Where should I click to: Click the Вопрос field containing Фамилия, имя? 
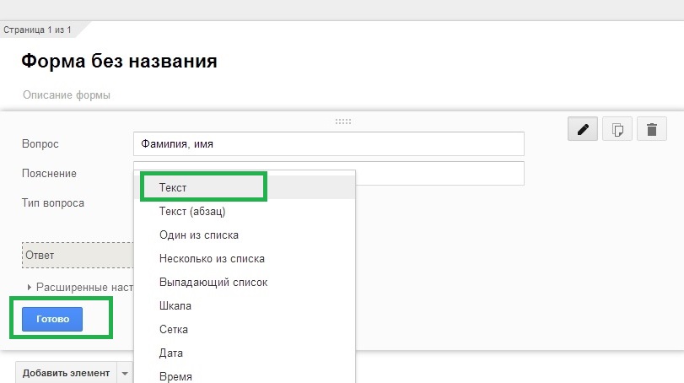point(328,143)
